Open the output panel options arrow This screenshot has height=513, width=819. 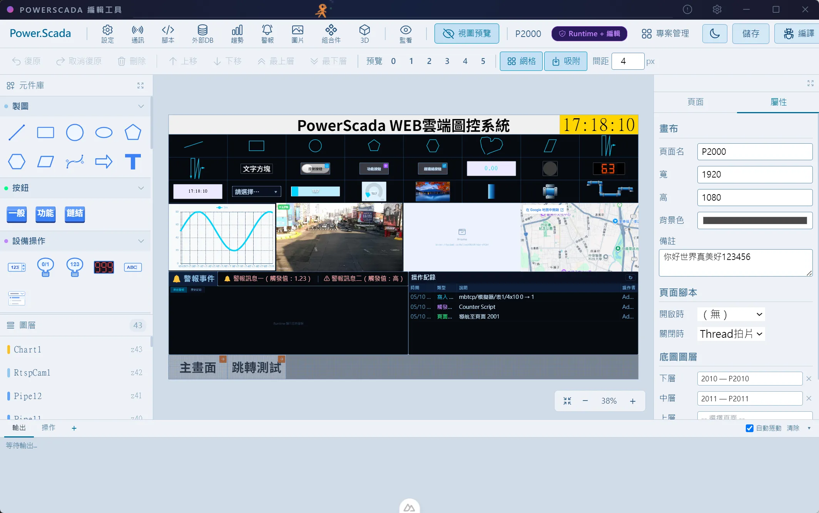809,428
